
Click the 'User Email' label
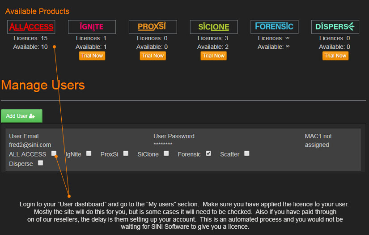point(24,137)
